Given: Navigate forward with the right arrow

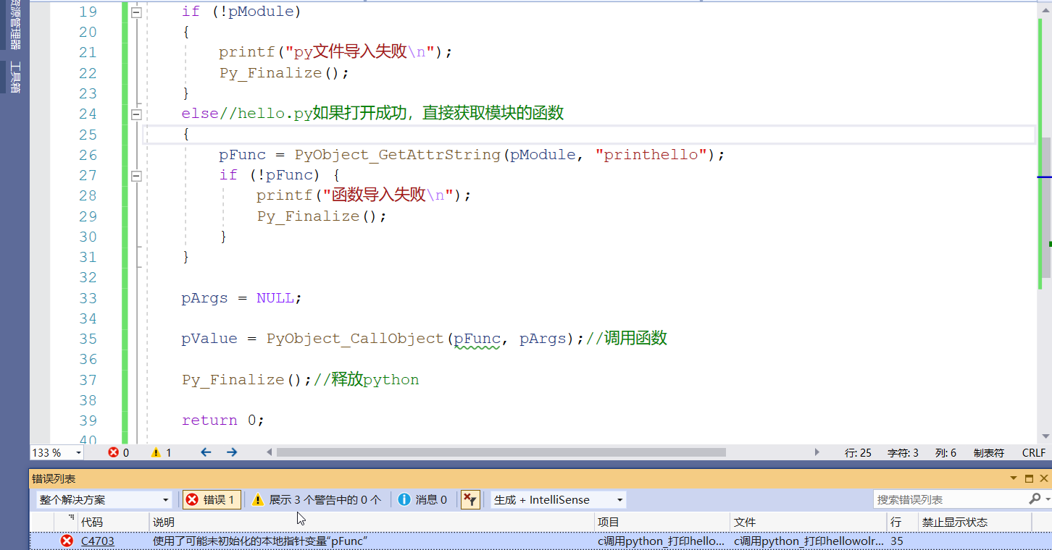Looking at the screenshot, I should (x=232, y=452).
